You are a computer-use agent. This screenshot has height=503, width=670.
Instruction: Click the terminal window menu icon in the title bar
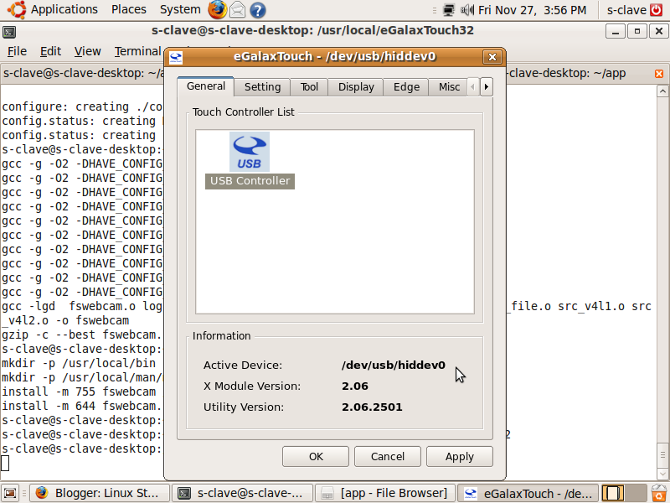tap(9, 32)
